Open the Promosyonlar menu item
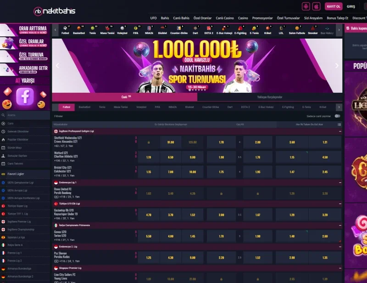The image size is (367, 283). point(262,18)
